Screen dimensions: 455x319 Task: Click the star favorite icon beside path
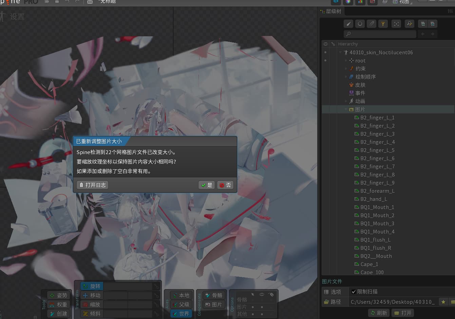tap(443, 302)
